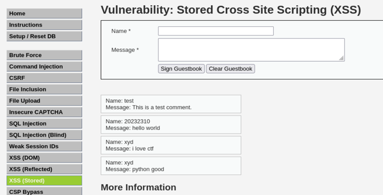
Task: Select File Upload in the sidebar
Action: [44, 101]
